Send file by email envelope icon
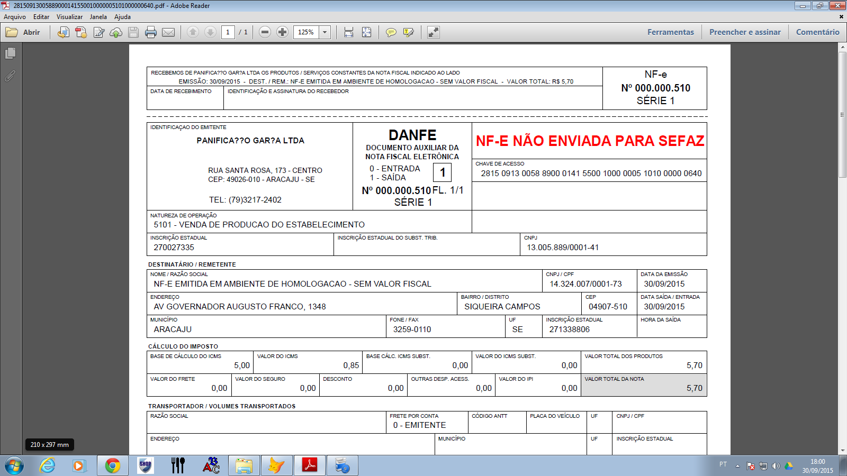The width and height of the screenshot is (847, 476). point(168,32)
